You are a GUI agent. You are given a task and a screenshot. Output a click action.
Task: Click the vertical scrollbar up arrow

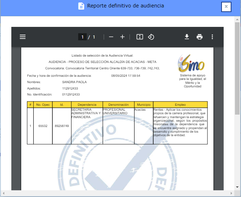[237, 19]
